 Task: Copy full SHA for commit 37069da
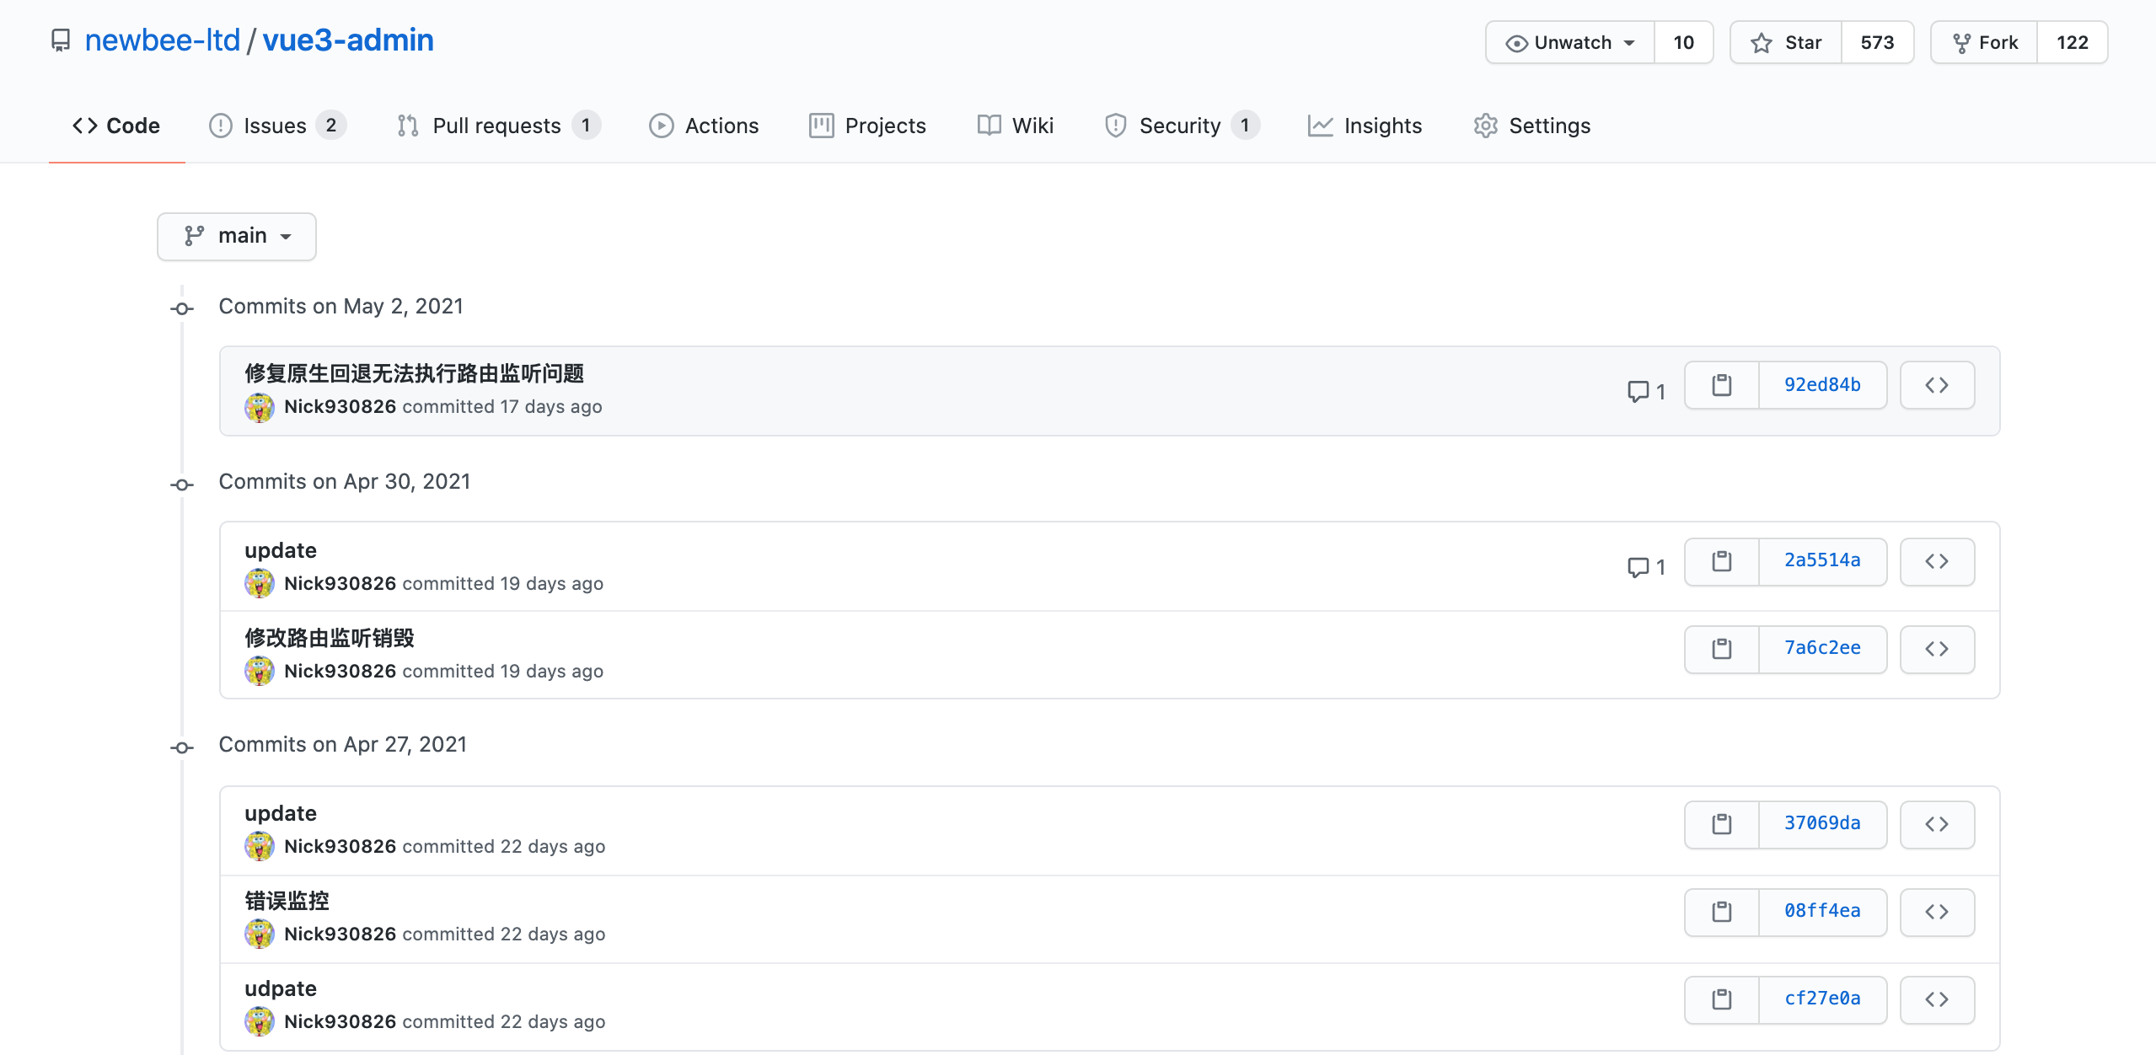click(1721, 824)
